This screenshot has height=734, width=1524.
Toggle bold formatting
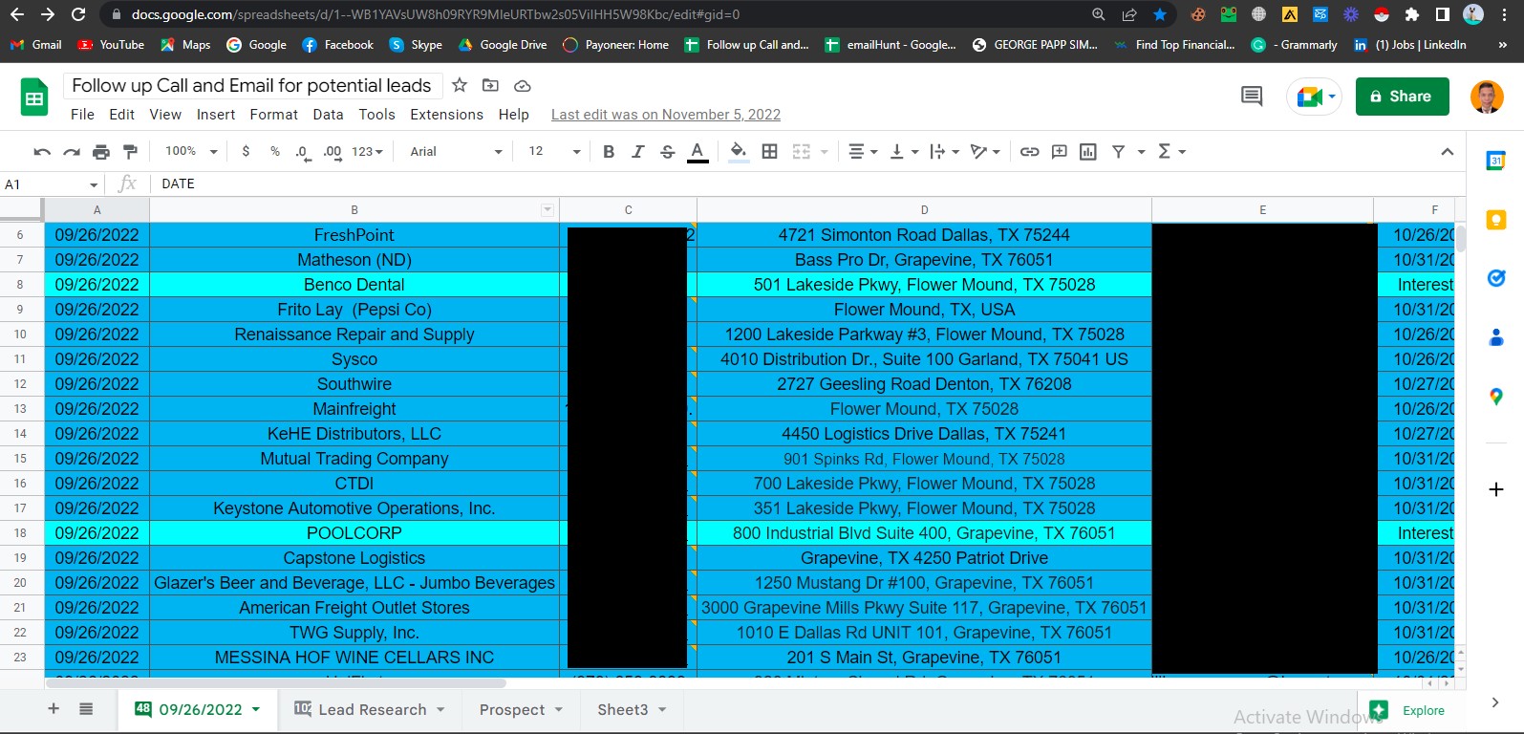[609, 152]
